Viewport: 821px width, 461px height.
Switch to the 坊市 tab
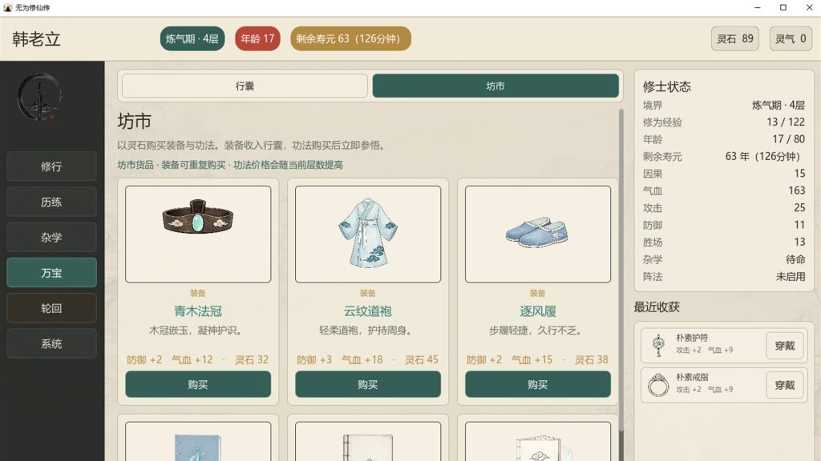pos(495,86)
